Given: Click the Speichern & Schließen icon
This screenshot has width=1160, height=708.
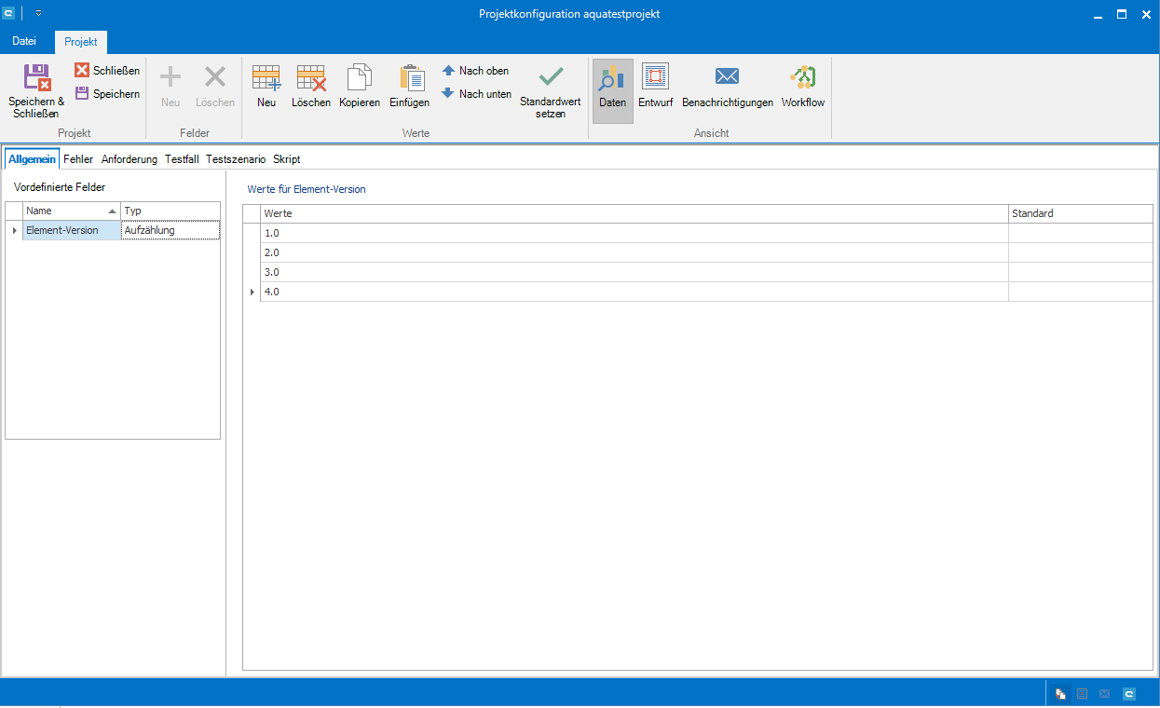Looking at the screenshot, I should coord(36,78).
